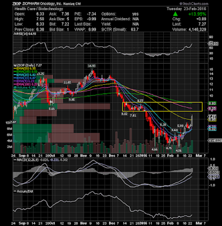The width and height of the screenshot is (222, 226).
Task: Select the Tuesday 23-Feb-2016 date
Action: pos(186,9)
